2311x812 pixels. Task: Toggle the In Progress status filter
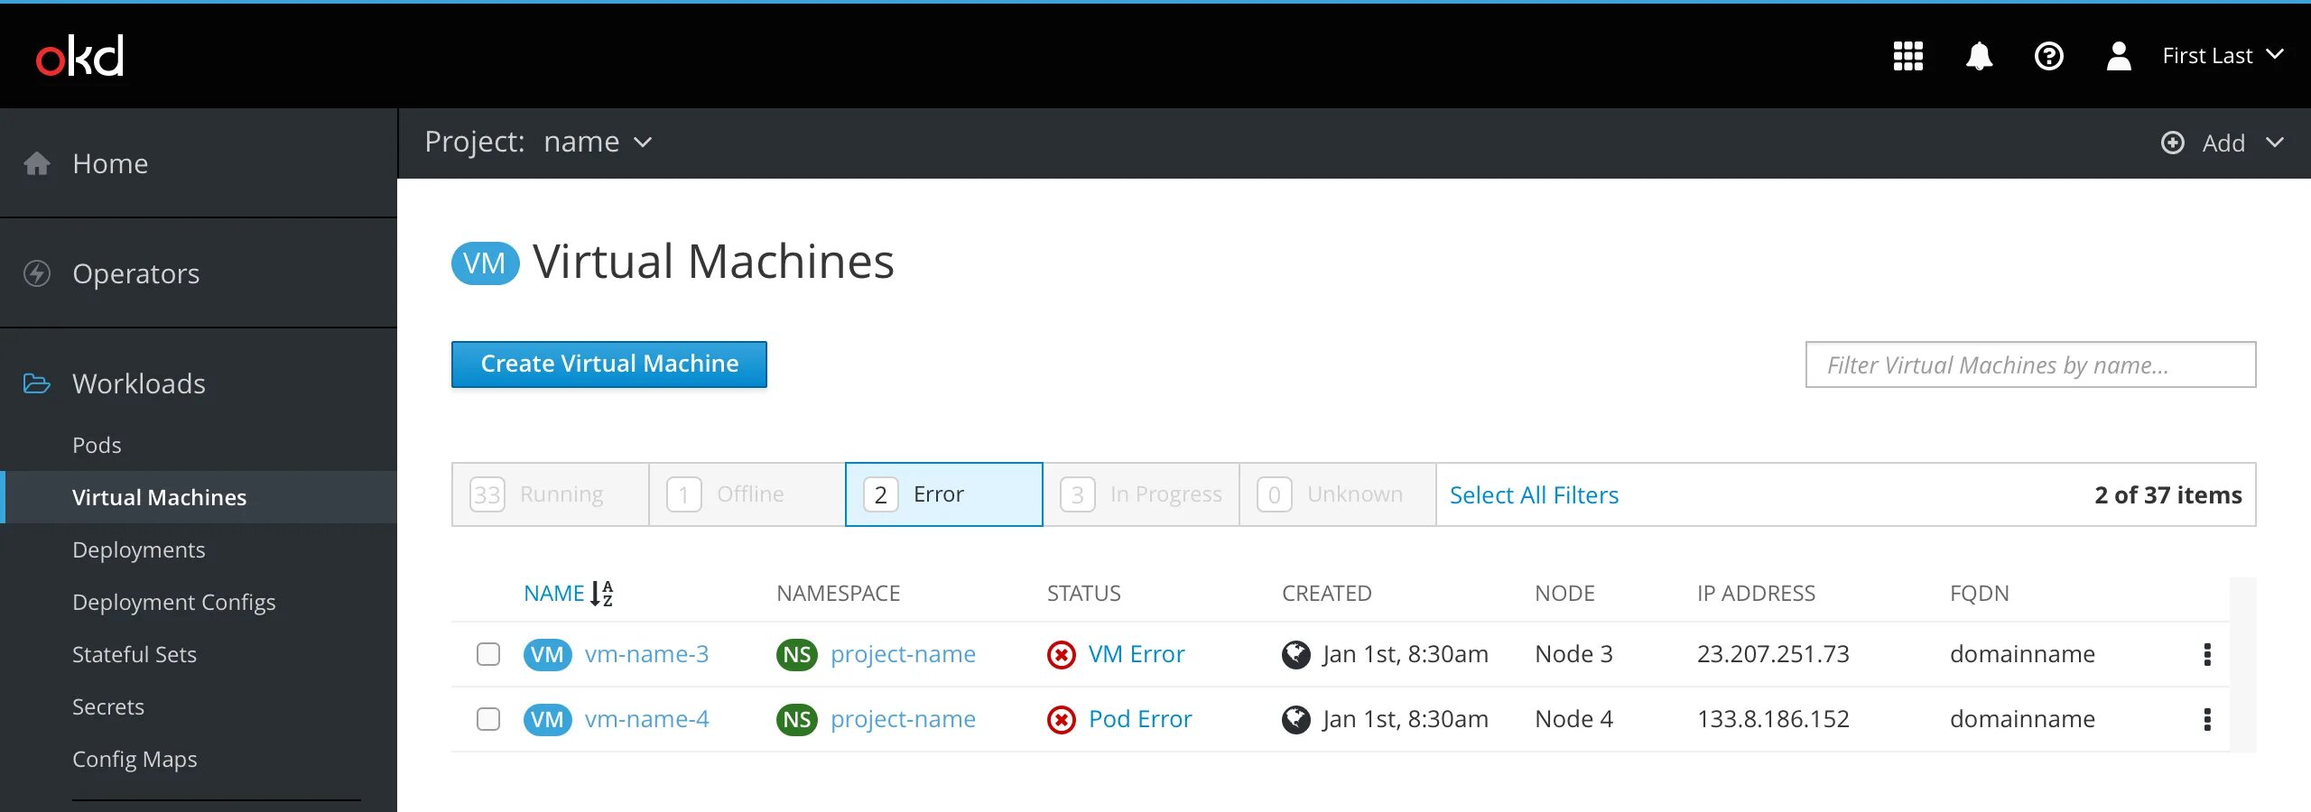point(1141,494)
